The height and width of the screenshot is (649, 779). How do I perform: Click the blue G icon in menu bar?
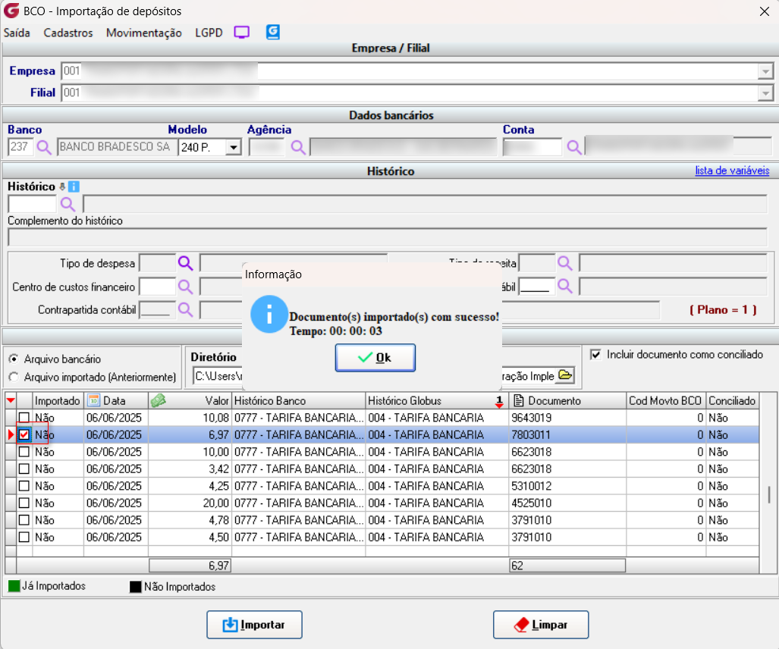click(x=273, y=33)
